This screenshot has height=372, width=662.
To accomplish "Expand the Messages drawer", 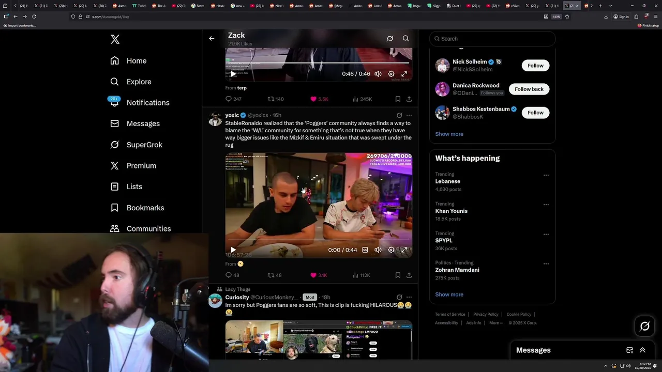I will [x=642, y=350].
